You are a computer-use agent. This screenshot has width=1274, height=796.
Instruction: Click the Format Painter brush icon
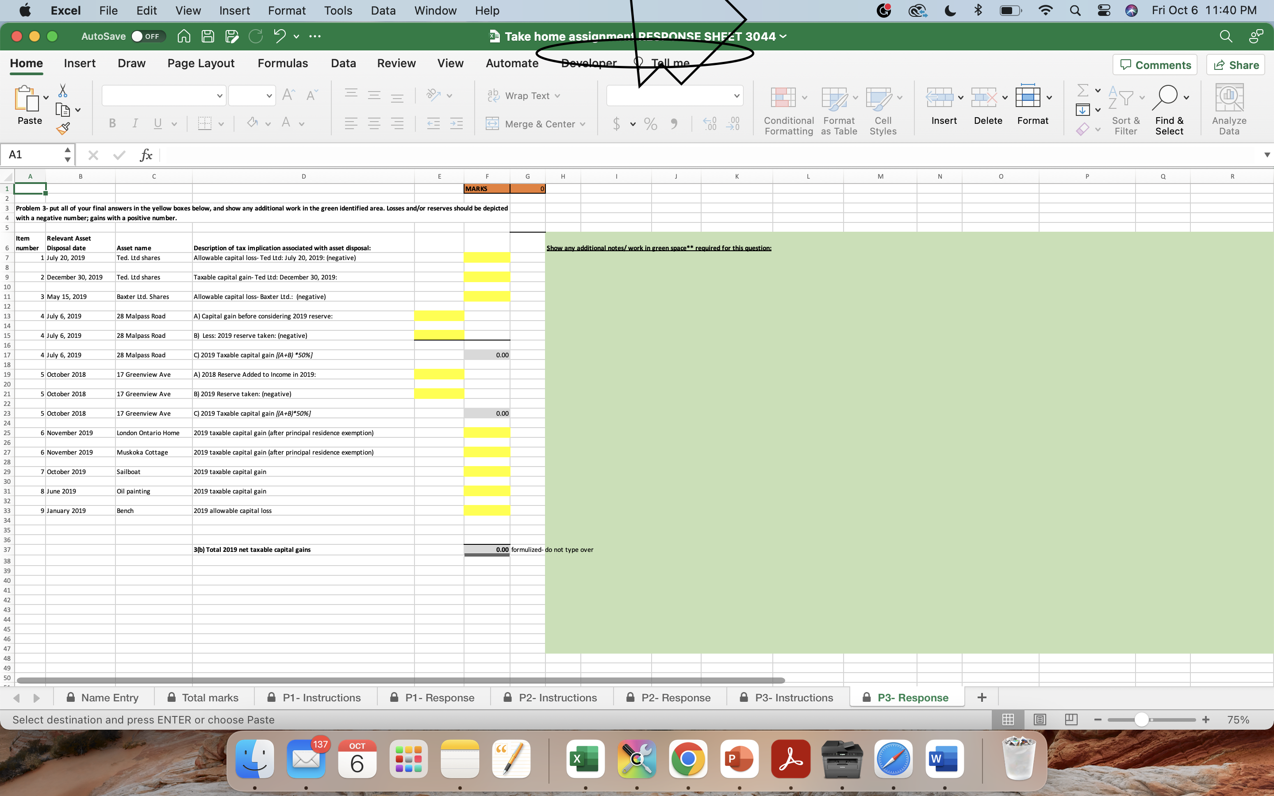tap(63, 128)
